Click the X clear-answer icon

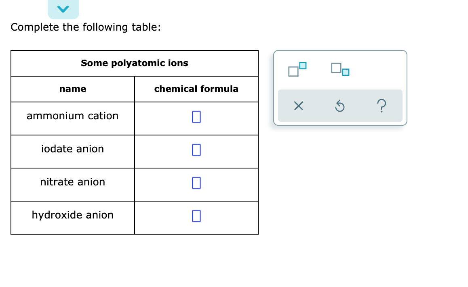[x=299, y=106]
